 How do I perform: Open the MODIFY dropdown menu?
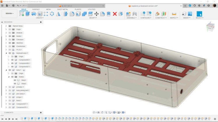pos(93,18)
